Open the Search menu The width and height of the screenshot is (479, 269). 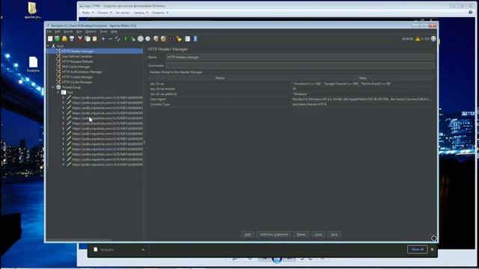(68, 31)
